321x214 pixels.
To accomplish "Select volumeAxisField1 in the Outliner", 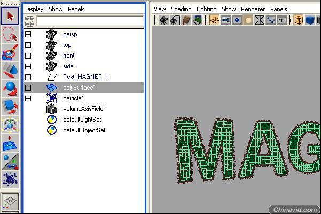I will [84, 109].
